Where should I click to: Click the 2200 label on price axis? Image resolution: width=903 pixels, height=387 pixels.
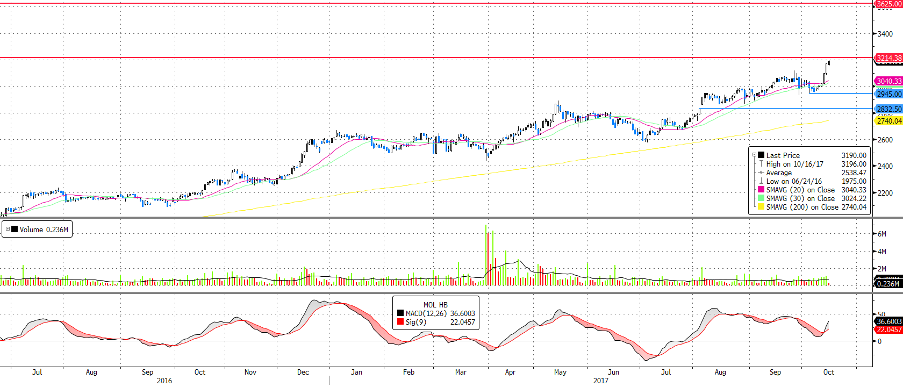tap(885, 192)
